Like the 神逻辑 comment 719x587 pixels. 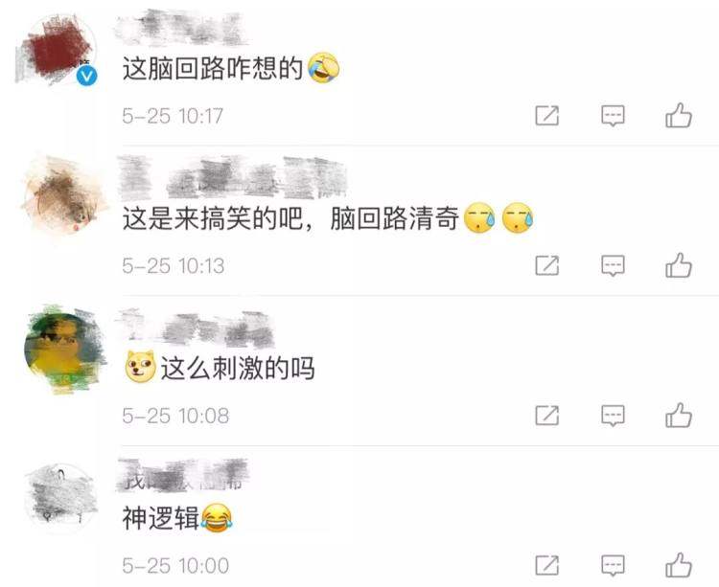point(679,565)
